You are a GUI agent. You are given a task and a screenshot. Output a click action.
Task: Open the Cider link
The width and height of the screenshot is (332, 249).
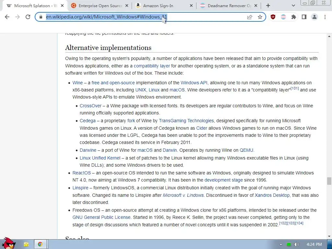tap(202, 128)
